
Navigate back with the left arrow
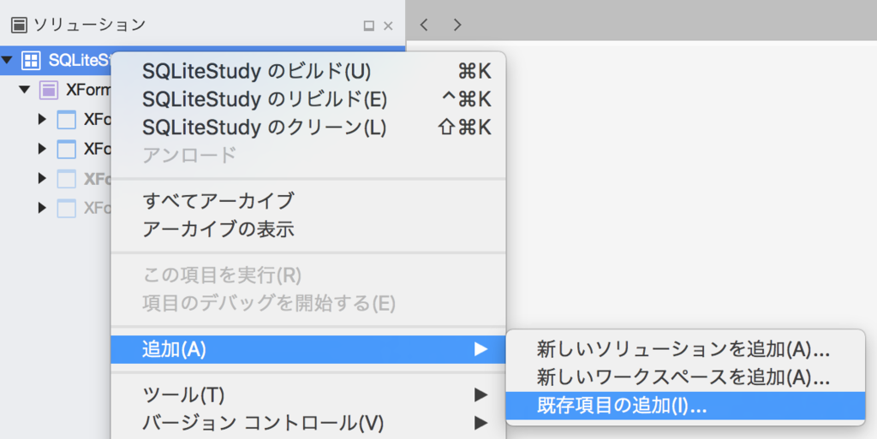pyautogui.click(x=424, y=25)
